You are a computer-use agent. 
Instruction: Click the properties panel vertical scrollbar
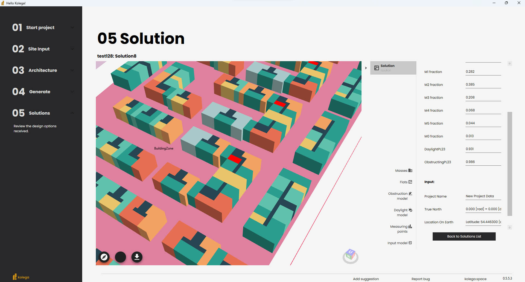510,164
